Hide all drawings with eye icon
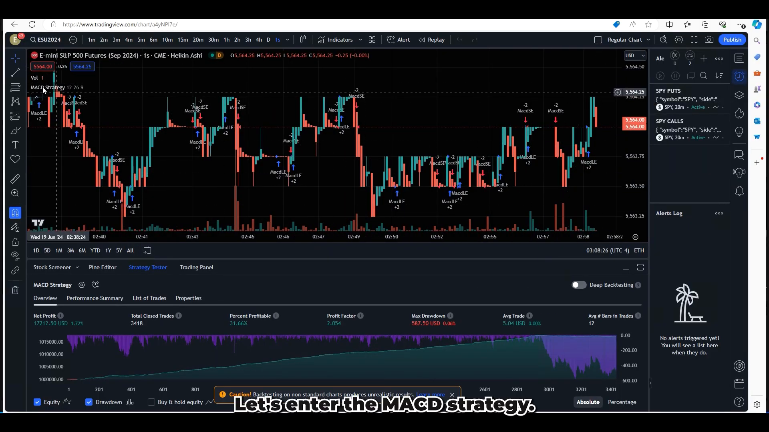 pos(15,256)
